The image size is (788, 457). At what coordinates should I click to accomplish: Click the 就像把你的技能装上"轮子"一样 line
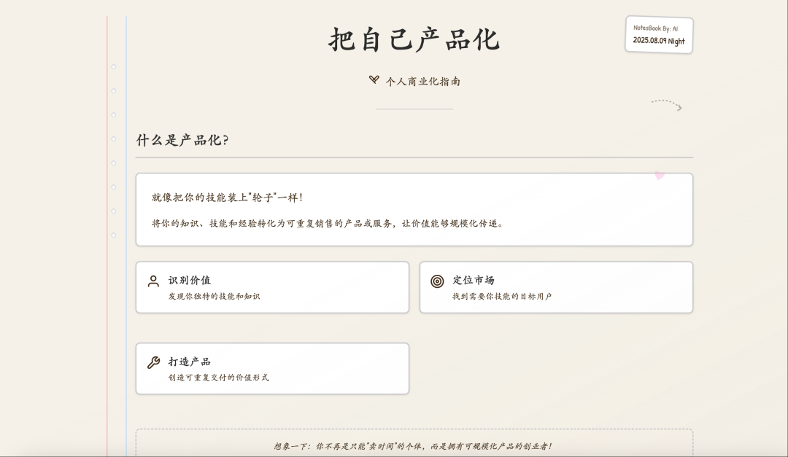(227, 198)
